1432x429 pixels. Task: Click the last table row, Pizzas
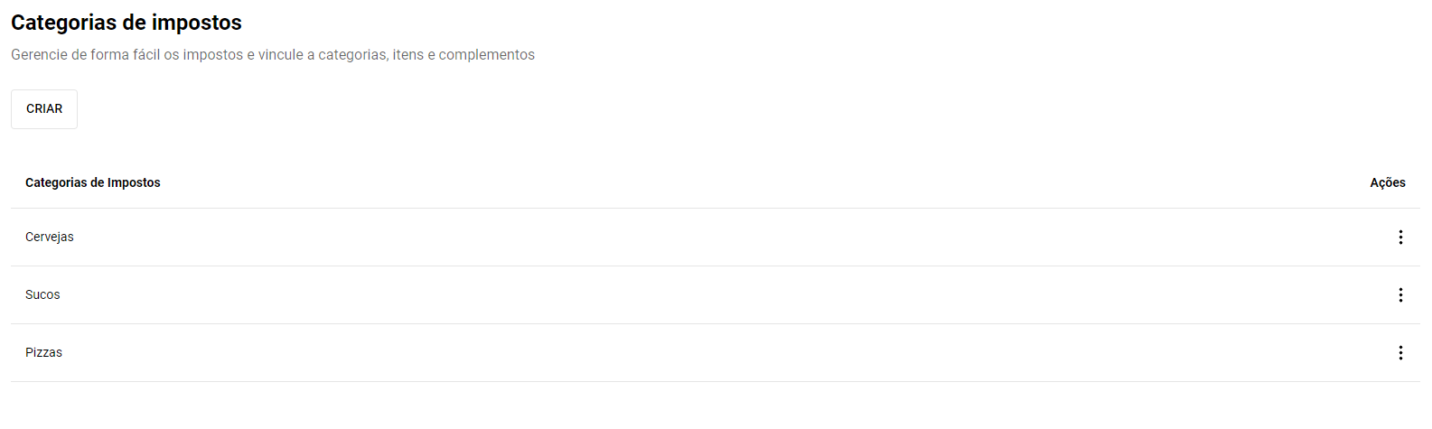(x=716, y=353)
